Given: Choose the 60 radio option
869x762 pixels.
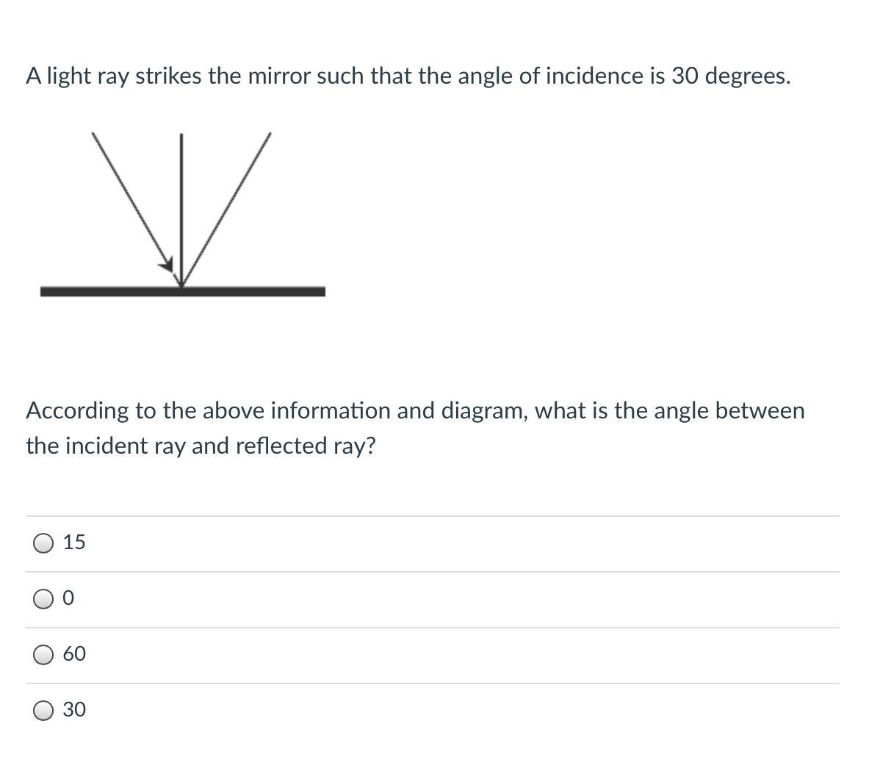Looking at the screenshot, I should coord(43,655).
